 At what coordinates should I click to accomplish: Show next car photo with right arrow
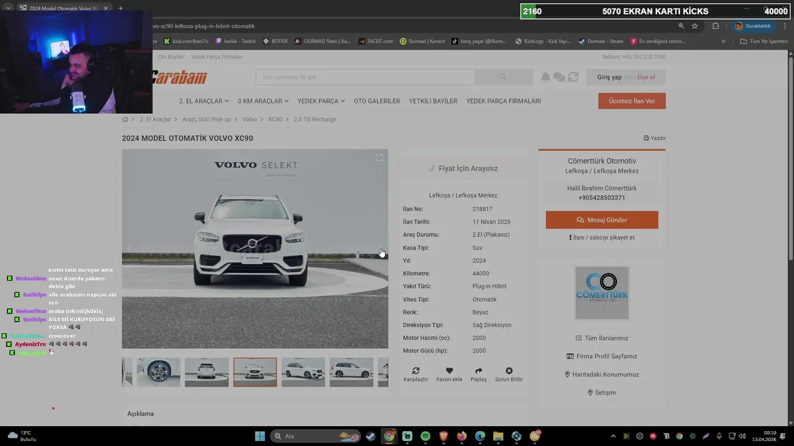point(381,248)
